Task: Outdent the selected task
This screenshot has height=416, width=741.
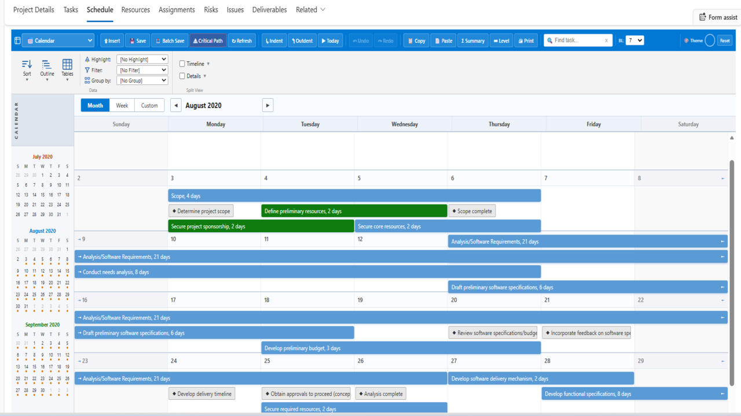Action: tap(302, 41)
